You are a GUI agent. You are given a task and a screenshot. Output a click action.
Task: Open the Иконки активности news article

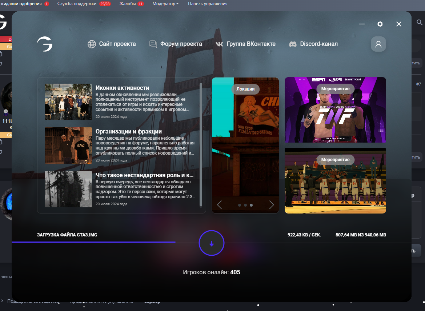pos(122,88)
